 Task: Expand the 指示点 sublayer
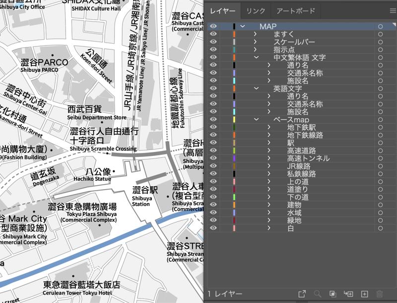pyautogui.click(x=255, y=50)
